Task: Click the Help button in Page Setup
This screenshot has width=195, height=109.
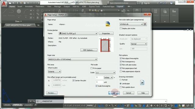Action: coord(143,93)
